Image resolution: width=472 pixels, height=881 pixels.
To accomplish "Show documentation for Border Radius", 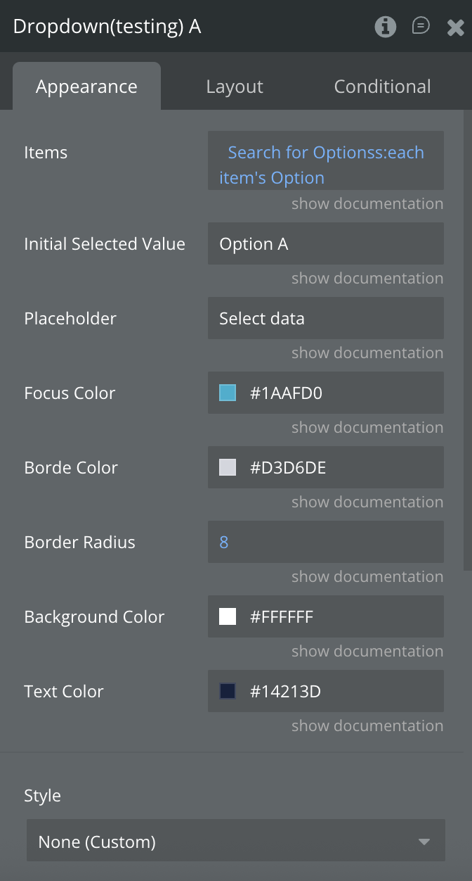I will [367, 577].
